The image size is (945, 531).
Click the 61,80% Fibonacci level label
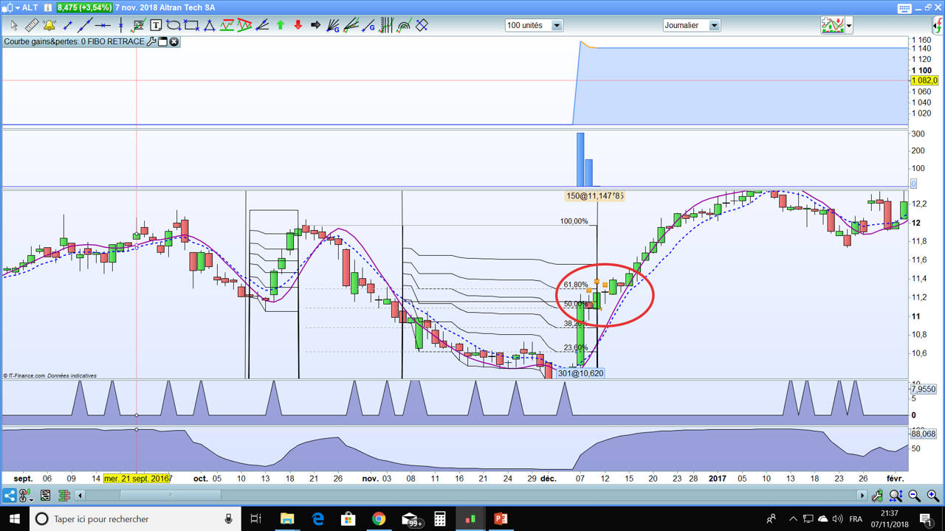click(x=576, y=285)
